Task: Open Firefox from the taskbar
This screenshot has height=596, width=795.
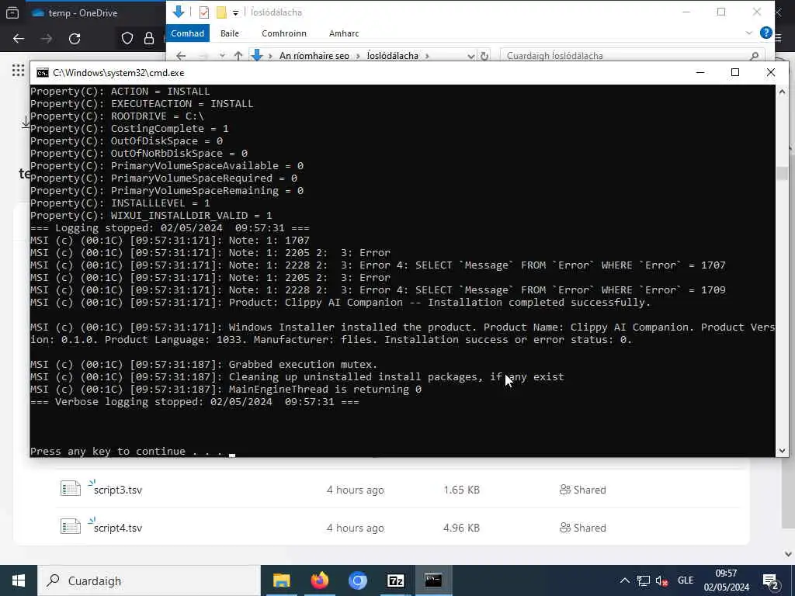Action: (319, 580)
